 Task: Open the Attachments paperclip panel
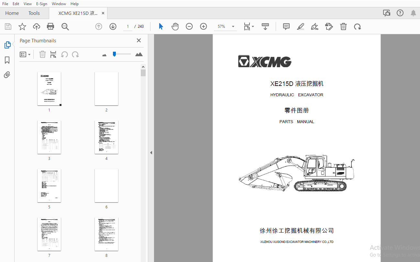[x=7, y=75]
